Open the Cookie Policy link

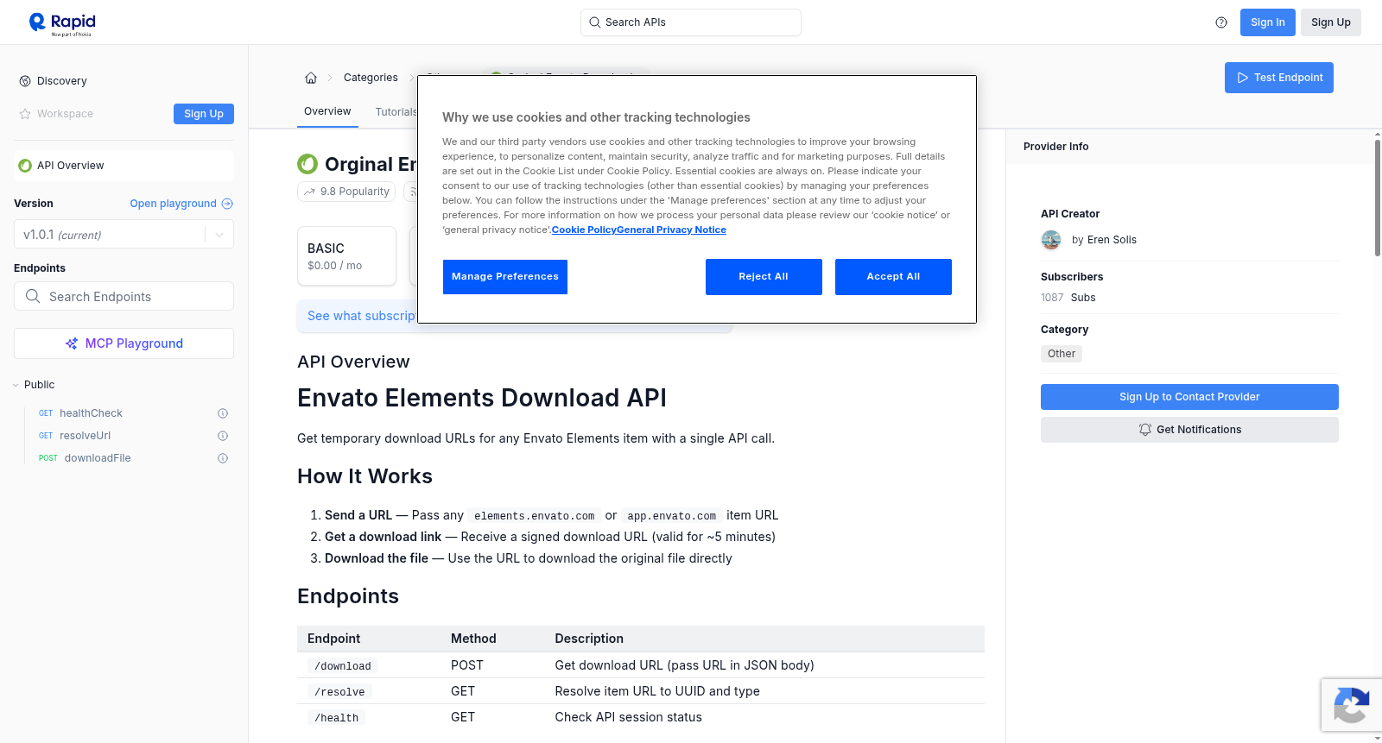coord(584,230)
